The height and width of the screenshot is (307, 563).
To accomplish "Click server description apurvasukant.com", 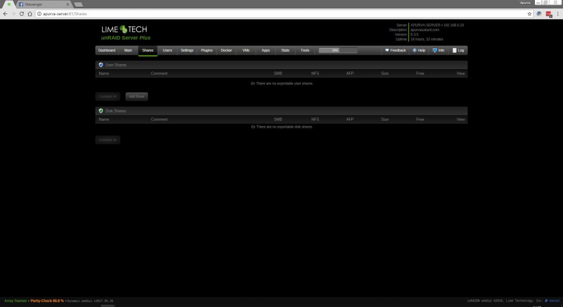I will tap(425, 30).
